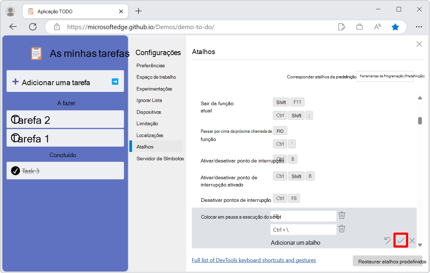Delete the F8 shortcut with trash icon
This screenshot has width=430, height=273.
[x=342, y=215]
